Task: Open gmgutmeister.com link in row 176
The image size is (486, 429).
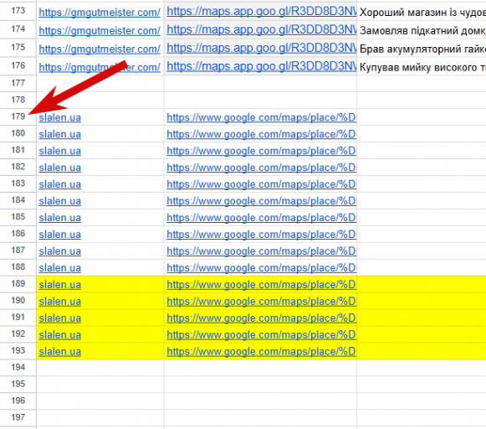Action: click(x=100, y=67)
